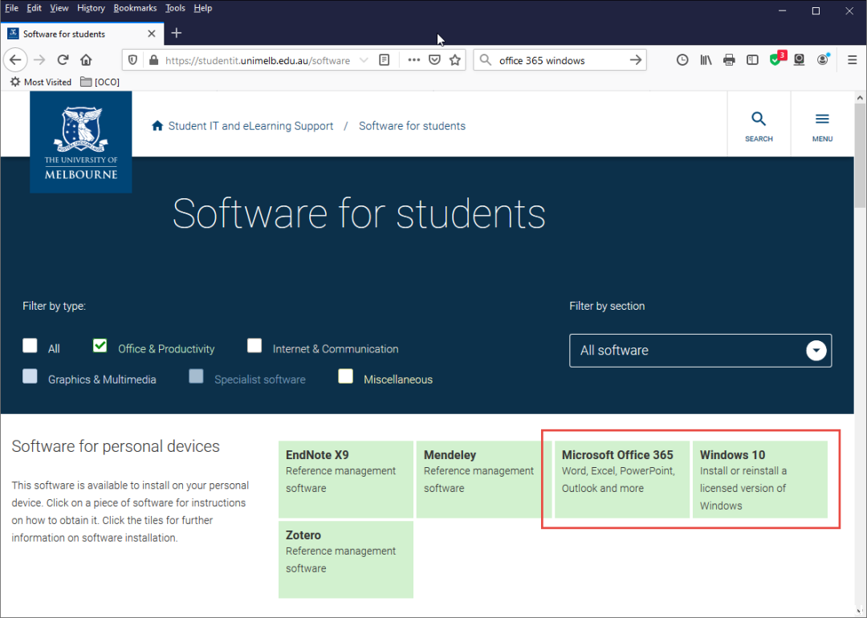Reload the current page

pyautogui.click(x=63, y=59)
